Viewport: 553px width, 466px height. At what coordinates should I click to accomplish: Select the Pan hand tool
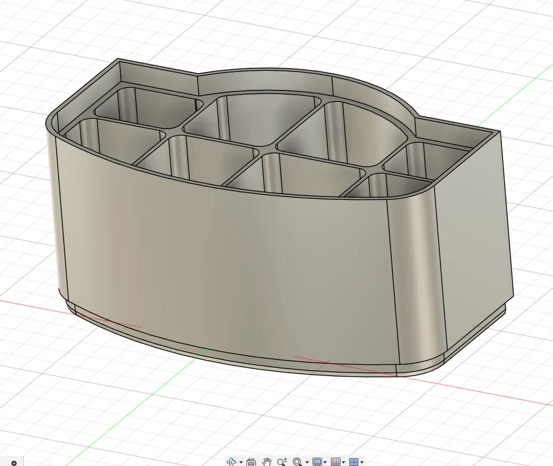coord(267,462)
